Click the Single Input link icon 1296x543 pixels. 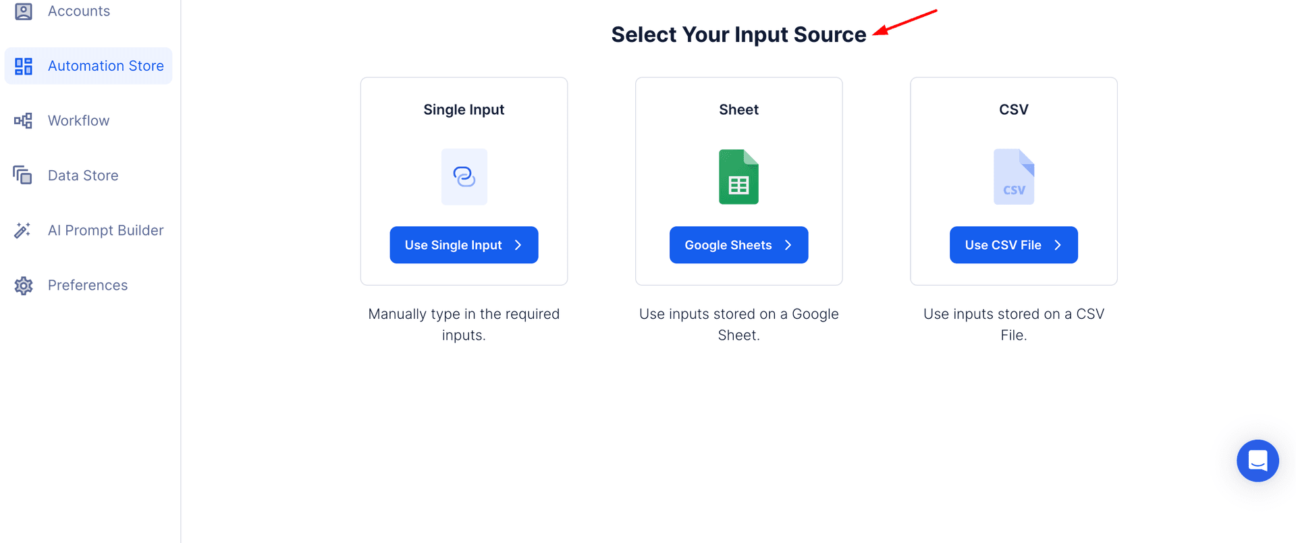point(464,177)
